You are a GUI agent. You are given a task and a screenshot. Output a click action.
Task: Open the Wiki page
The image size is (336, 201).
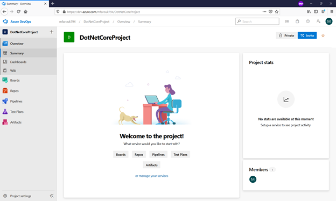29,70
